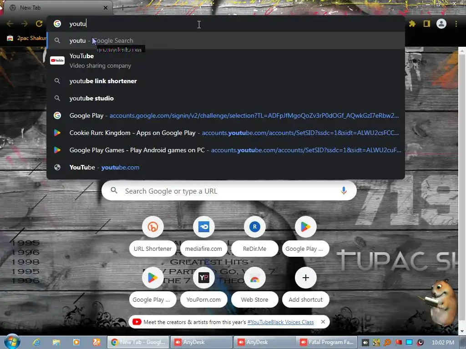Open the Chrome three-dot menu
The image size is (466, 349).
tap(456, 24)
